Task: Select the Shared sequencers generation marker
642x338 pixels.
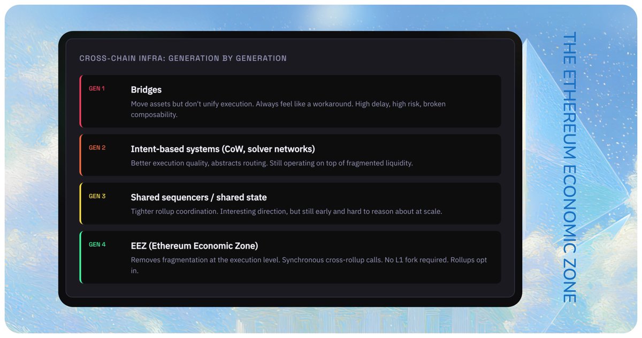Action: 96,196
